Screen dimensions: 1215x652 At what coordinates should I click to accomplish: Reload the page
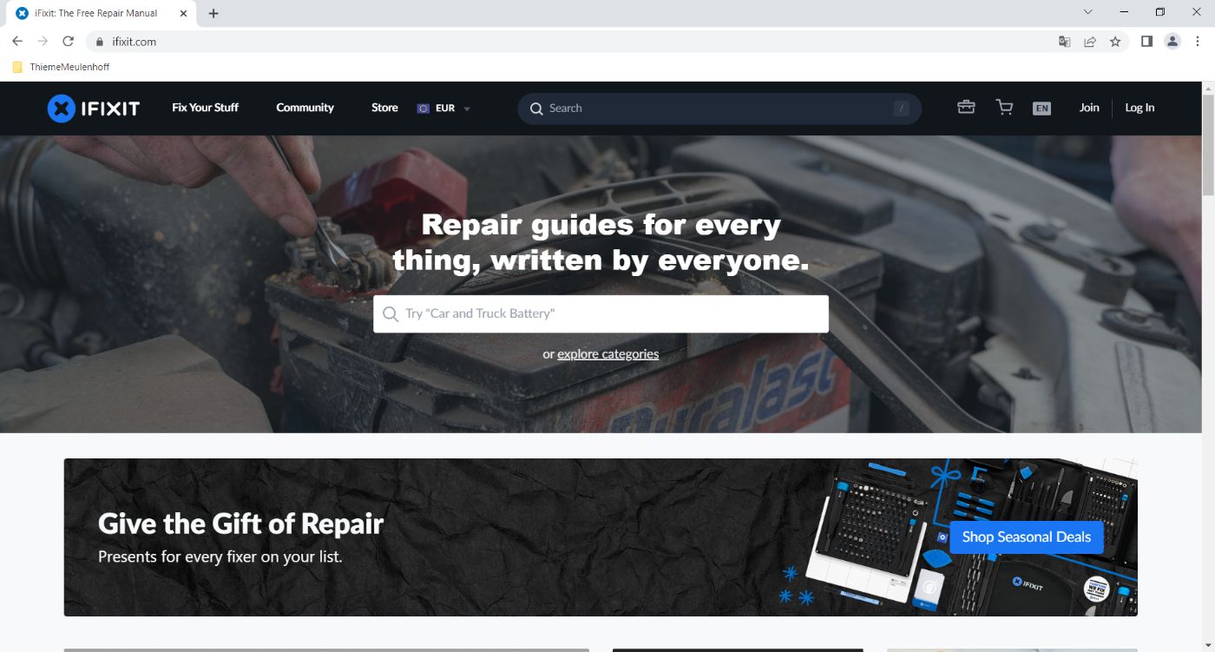(x=69, y=42)
